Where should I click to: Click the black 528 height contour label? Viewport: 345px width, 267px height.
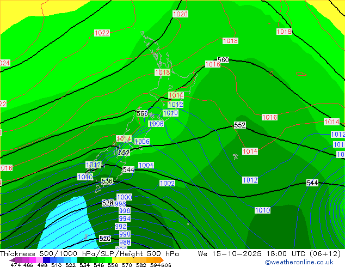[x=108, y=203]
